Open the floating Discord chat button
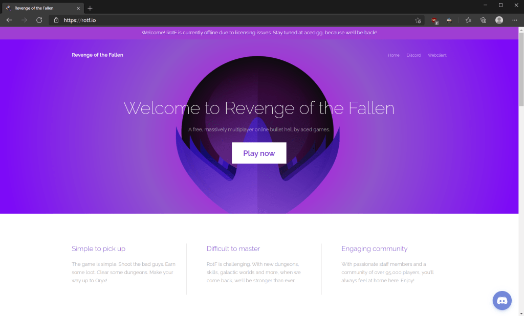The height and width of the screenshot is (316, 524). coord(501,300)
